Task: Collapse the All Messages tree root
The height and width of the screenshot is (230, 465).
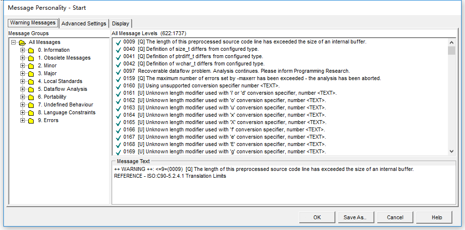Action: point(13,42)
